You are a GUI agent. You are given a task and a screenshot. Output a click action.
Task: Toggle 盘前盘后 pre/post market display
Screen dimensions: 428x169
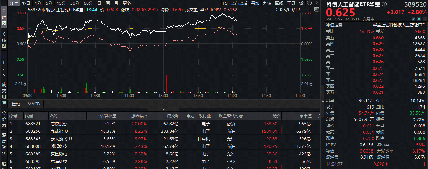click(x=239, y=3)
